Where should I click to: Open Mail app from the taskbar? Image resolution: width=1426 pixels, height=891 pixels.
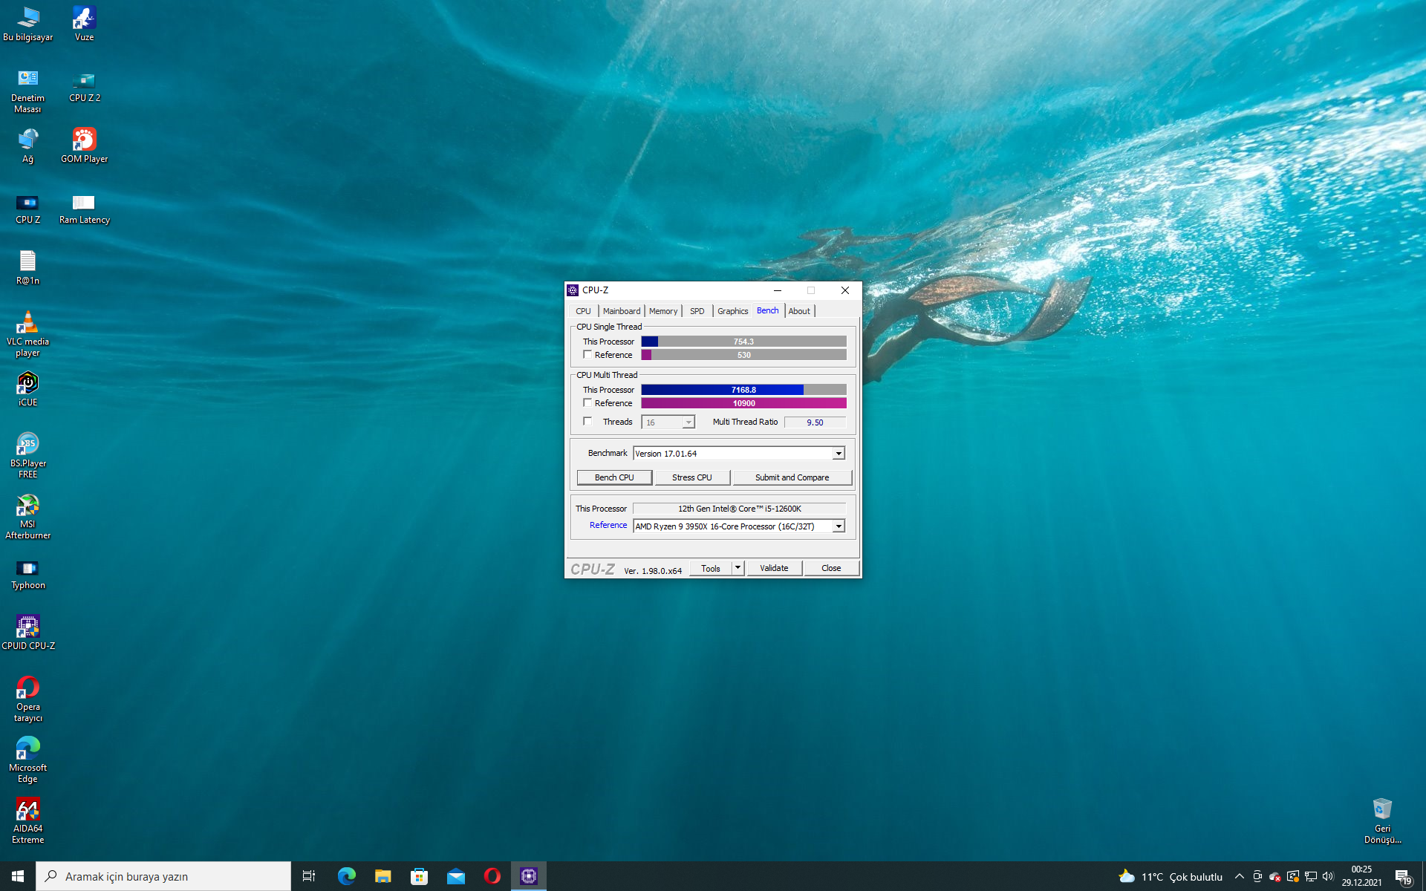coord(455,876)
